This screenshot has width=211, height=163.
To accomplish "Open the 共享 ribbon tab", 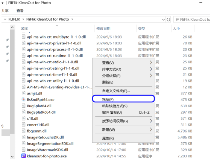I will tap(5, 11).
